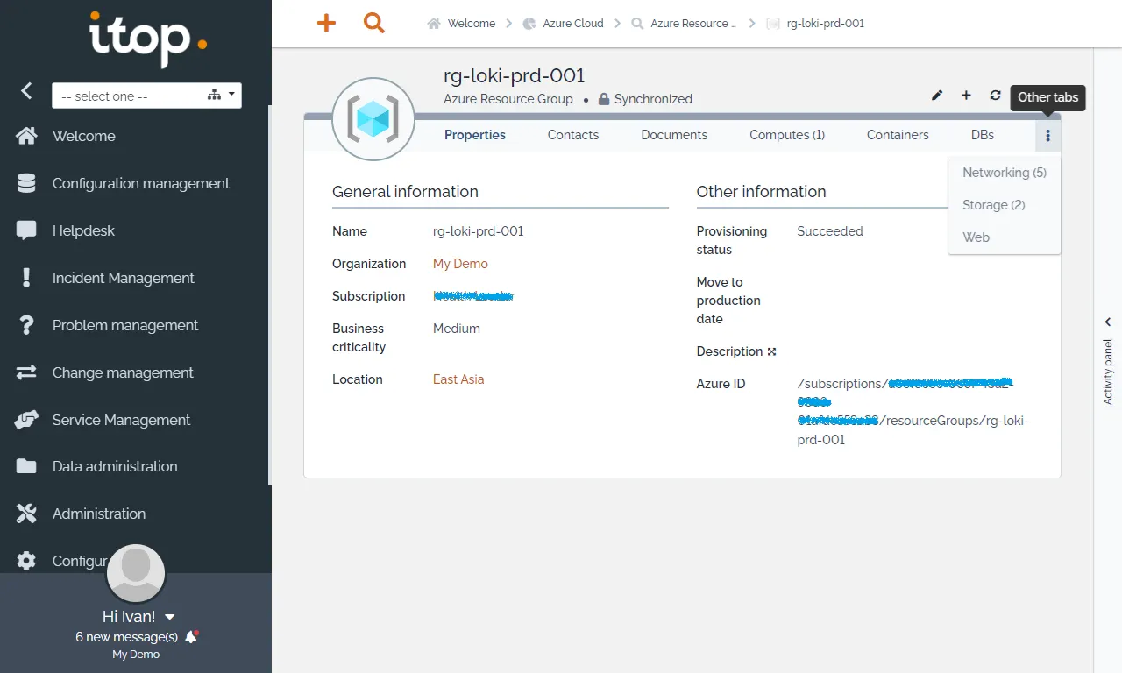Image resolution: width=1122 pixels, height=673 pixels.
Task: Click the Configuration management database icon
Action: (x=26, y=183)
